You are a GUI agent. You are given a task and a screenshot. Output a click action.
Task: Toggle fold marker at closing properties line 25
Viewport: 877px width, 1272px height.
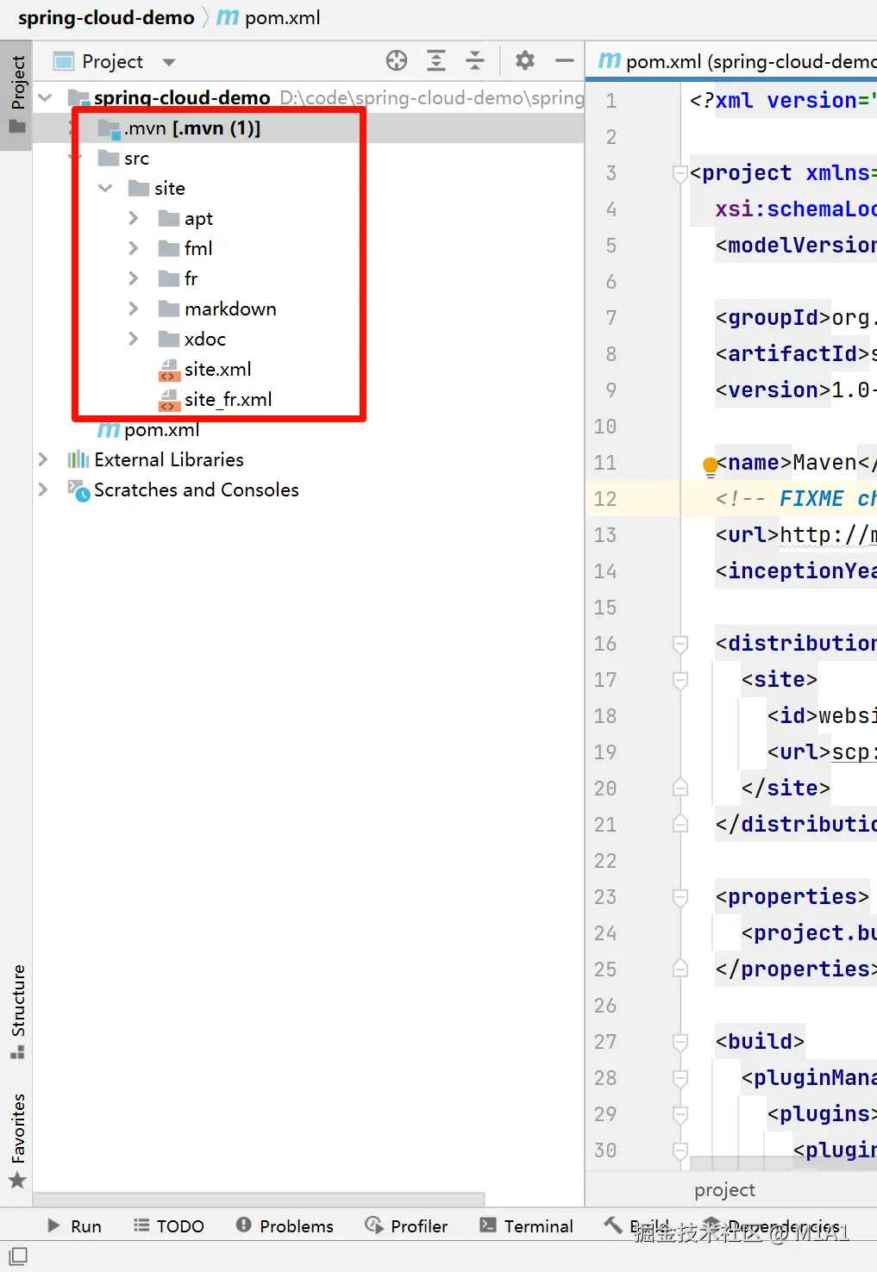point(680,968)
